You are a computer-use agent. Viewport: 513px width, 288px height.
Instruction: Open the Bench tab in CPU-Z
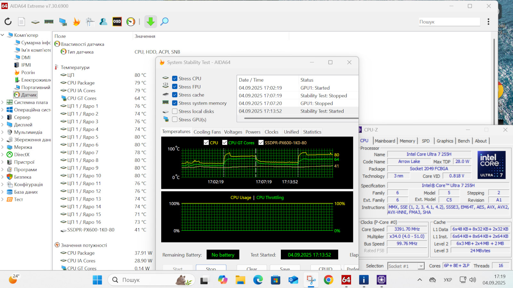[464, 141]
